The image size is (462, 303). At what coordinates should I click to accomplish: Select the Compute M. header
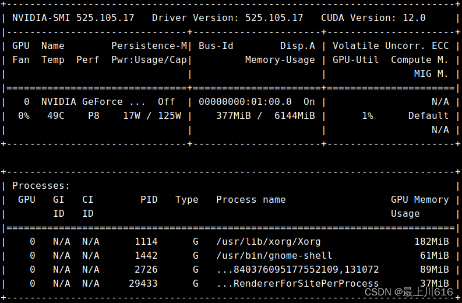pyautogui.click(x=420, y=60)
